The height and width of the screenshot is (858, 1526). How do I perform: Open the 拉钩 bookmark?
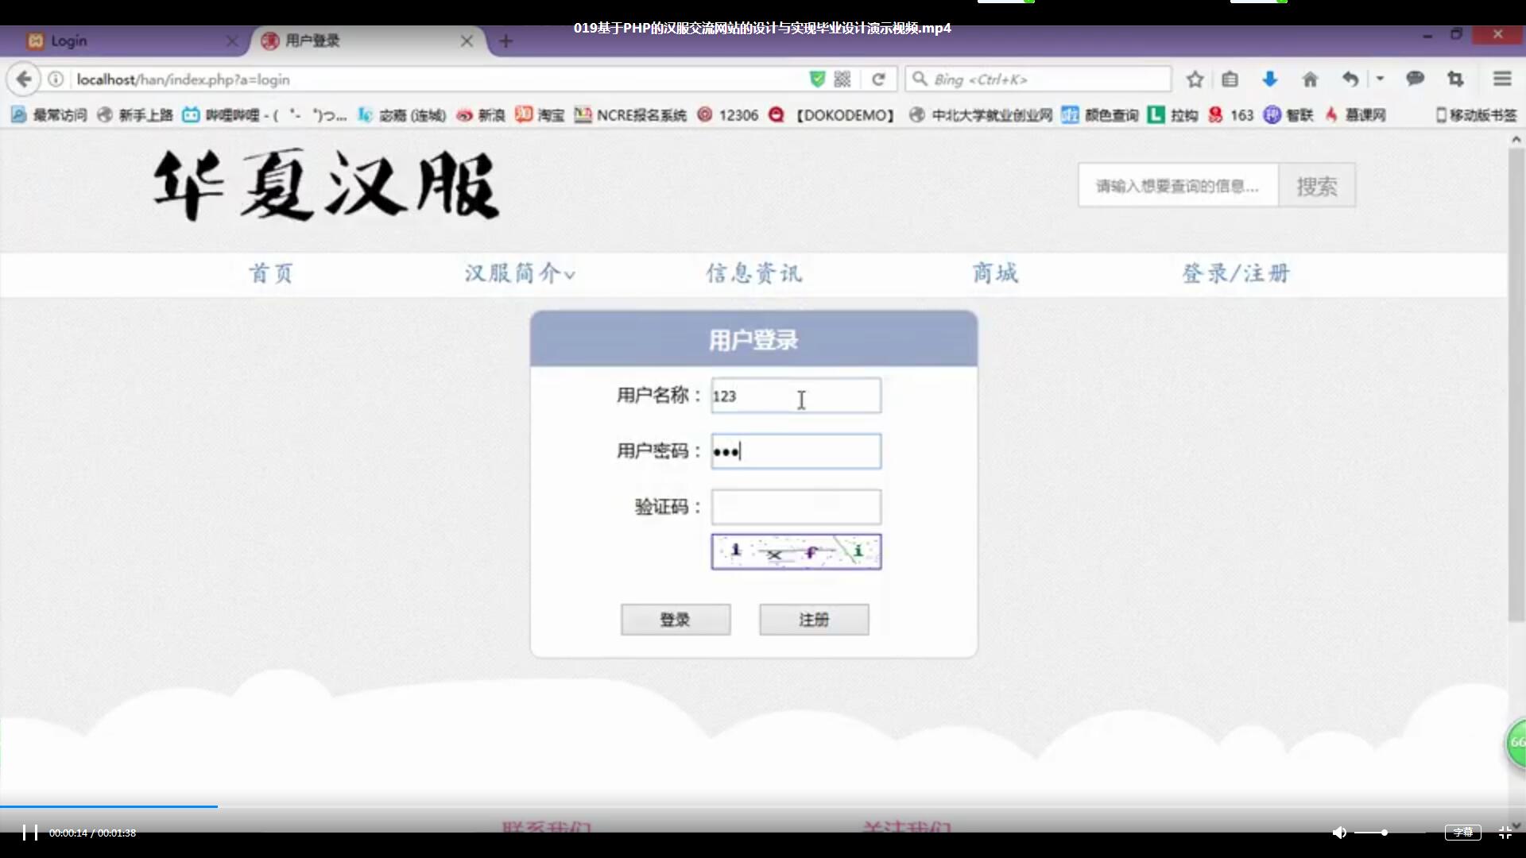[x=1173, y=115]
